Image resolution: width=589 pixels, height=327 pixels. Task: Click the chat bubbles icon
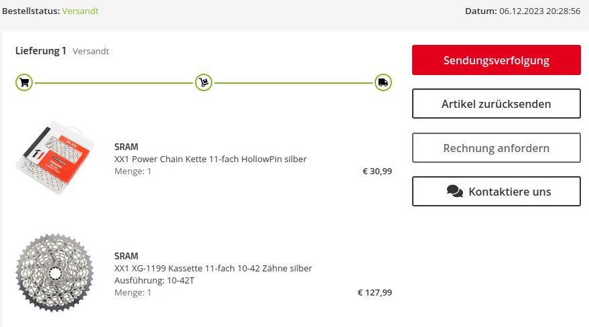(455, 192)
